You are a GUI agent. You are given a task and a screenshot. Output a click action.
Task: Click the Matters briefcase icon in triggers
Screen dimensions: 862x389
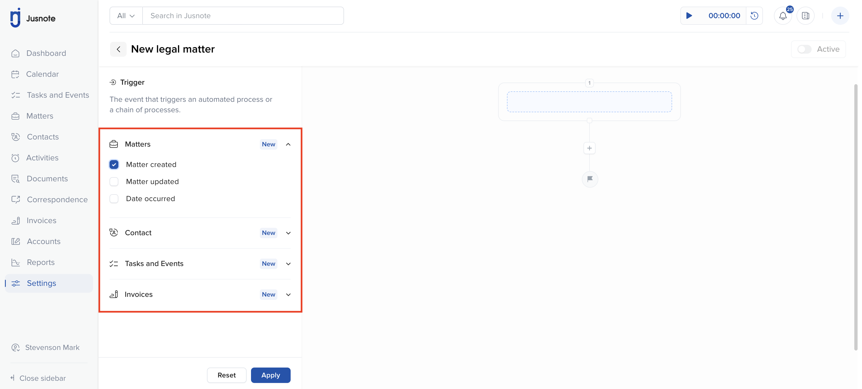pyautogui.click(x=114, y=144)
